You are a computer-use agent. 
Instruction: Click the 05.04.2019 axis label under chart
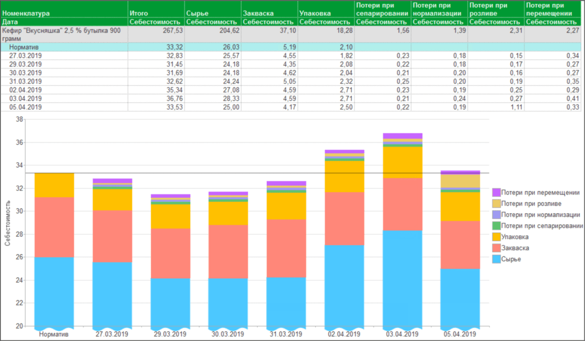click(460, 334)
